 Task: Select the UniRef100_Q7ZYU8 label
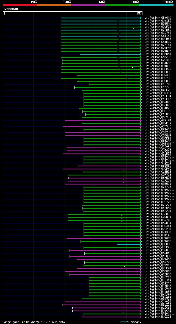158,187
